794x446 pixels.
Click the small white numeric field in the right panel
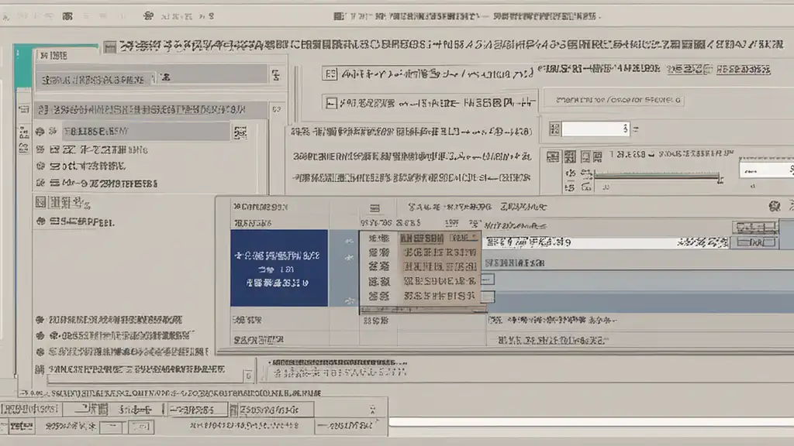595,129
